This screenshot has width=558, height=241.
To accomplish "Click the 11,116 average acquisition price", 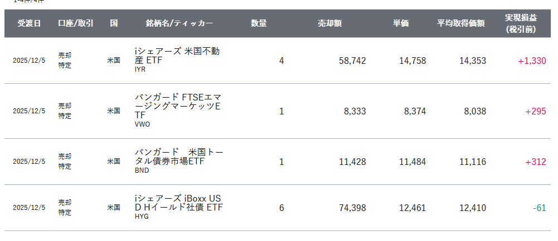I will 472,162.
